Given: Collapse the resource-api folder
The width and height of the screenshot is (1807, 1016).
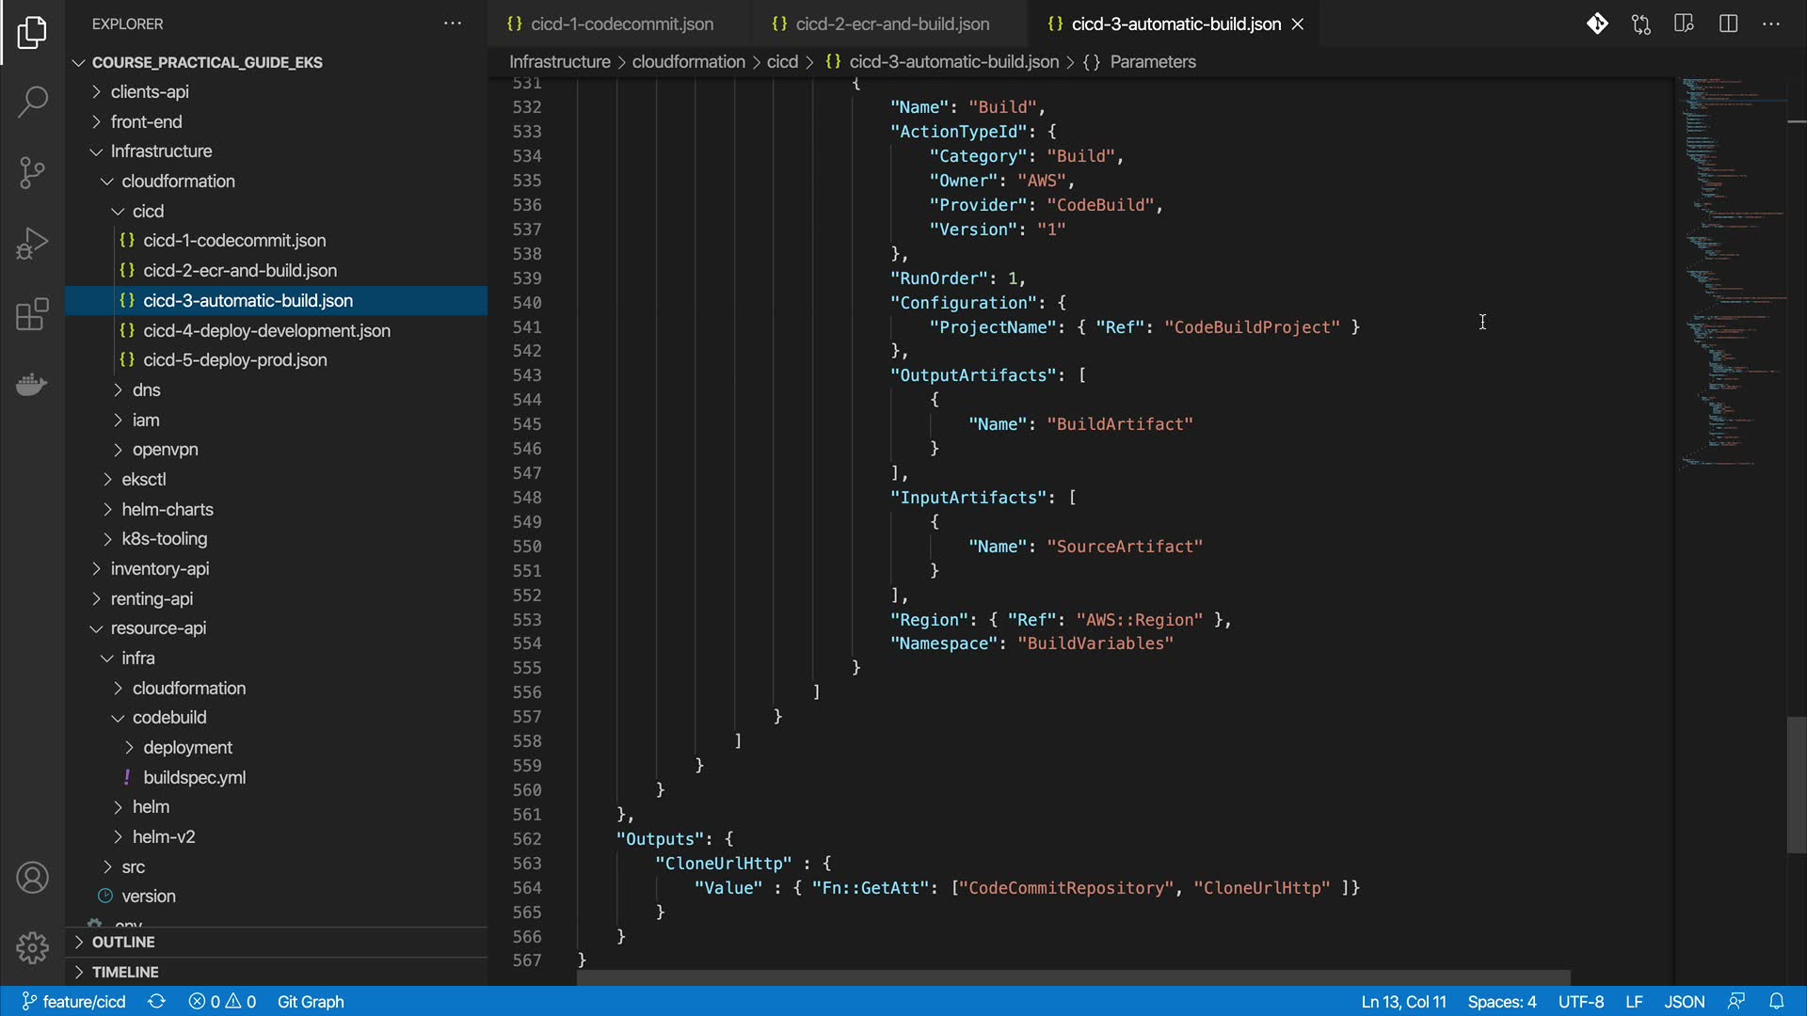Looking at the screenshot, I should (157, 627).
